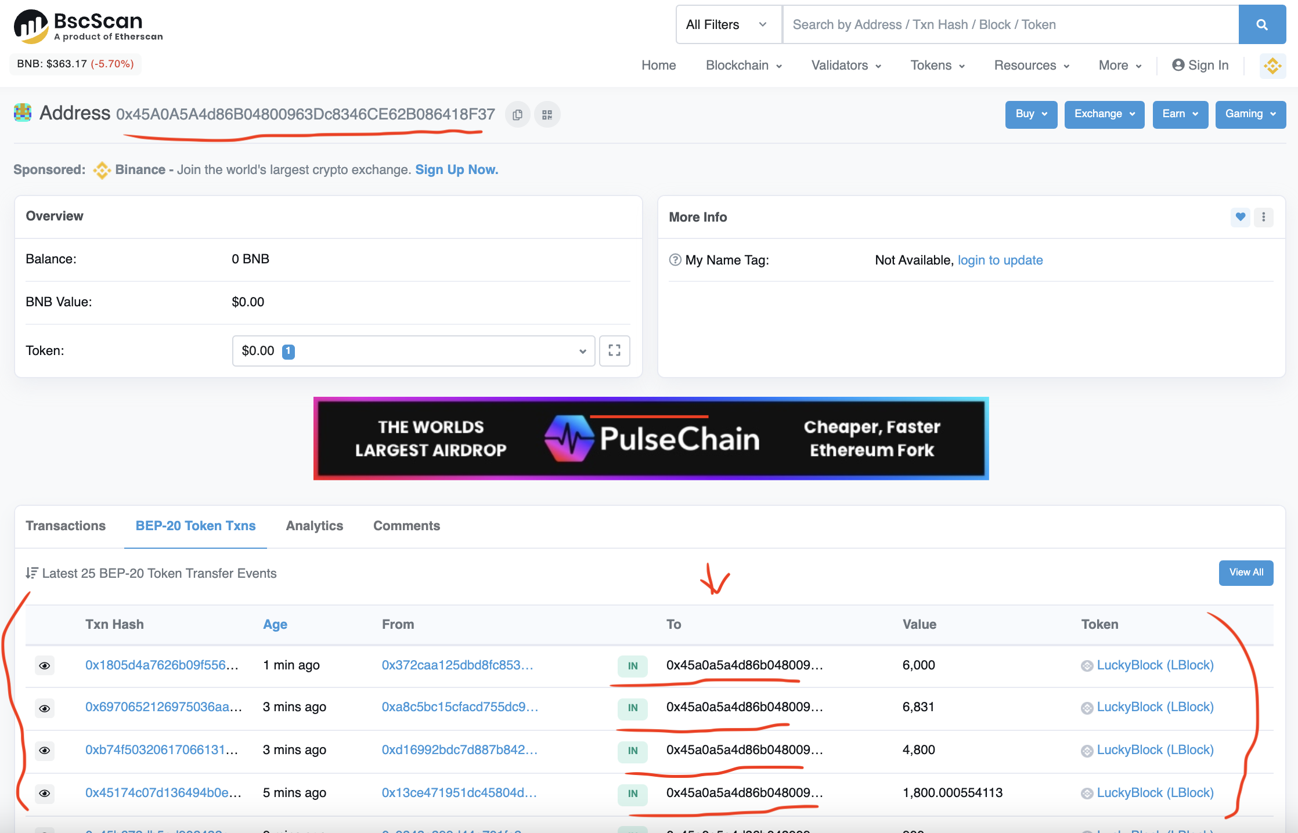The width and height of the screenshot is (1298, 833).
Task: Open the Earn dropdown button
Action: pyautogui.click(x=1180, y=114)
